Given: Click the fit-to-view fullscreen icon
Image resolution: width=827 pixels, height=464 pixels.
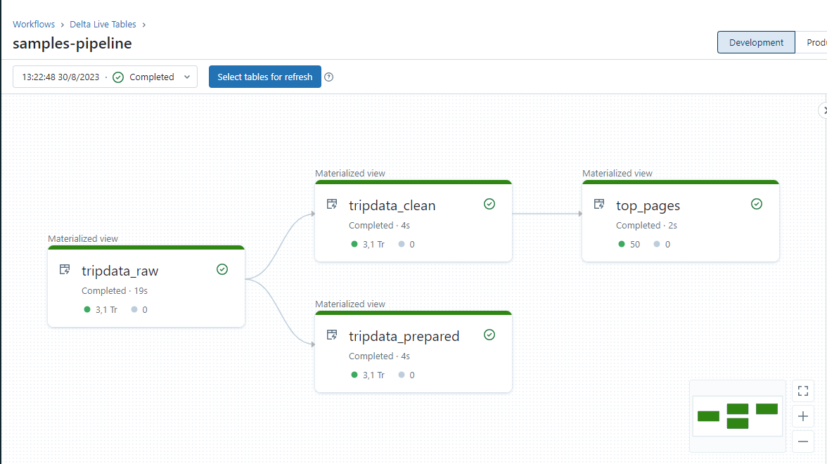Looking at the screenshot, I should pyautogui.click(x=803, y=391).
